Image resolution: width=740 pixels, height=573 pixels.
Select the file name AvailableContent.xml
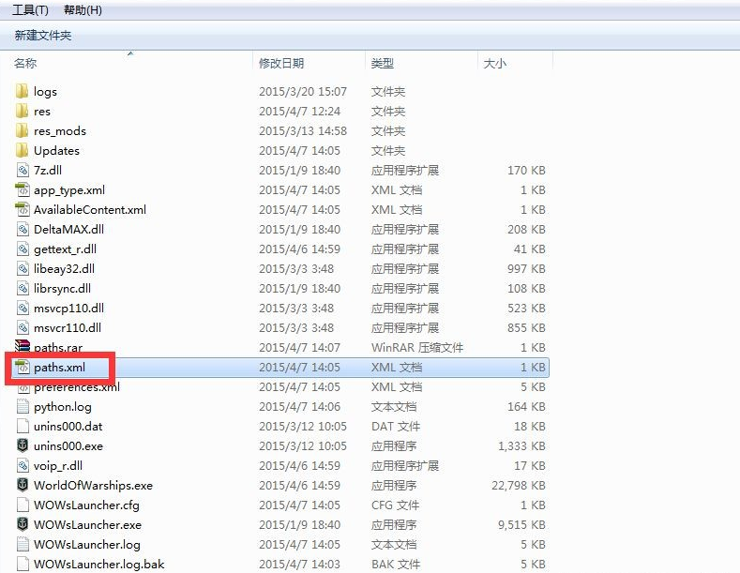coord(90,209)
